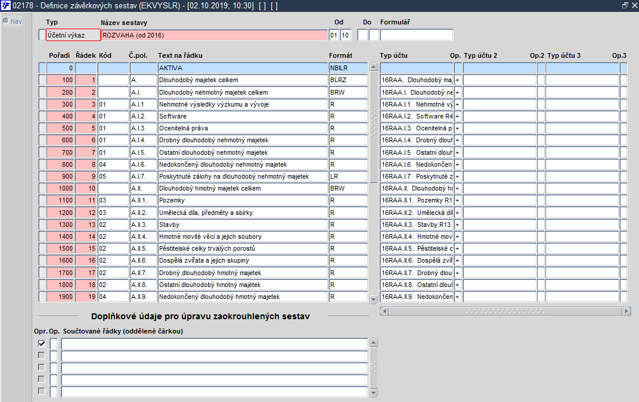Click the BLRZ format field for Dlouhodobý majetek celkem

tap(348, 80)
